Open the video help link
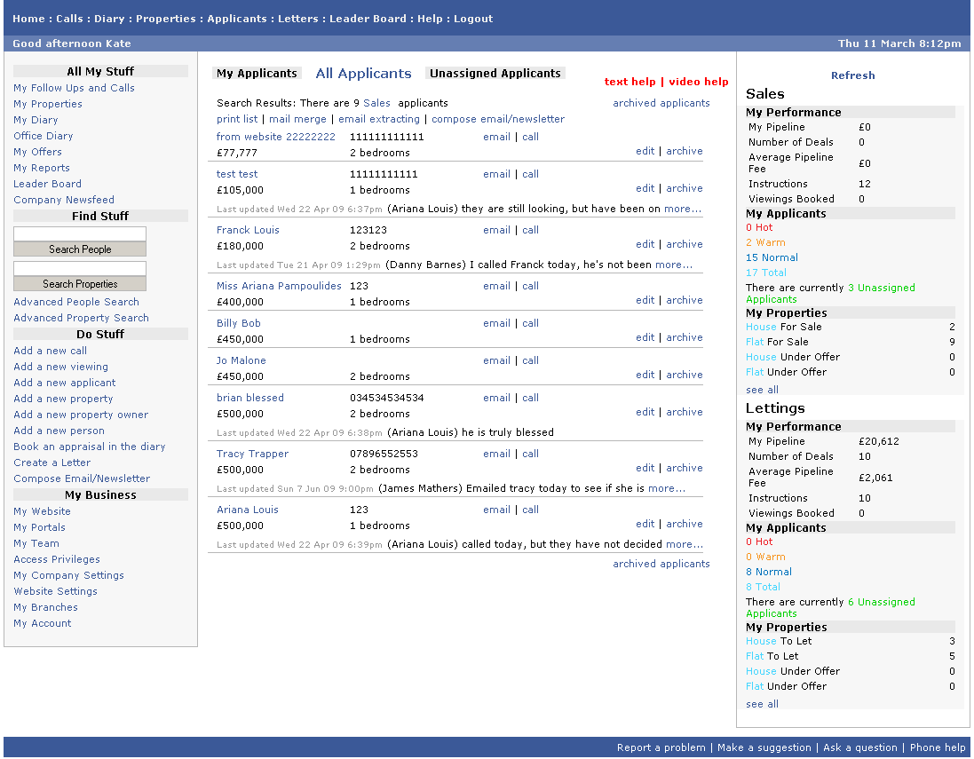 point(699,82)
